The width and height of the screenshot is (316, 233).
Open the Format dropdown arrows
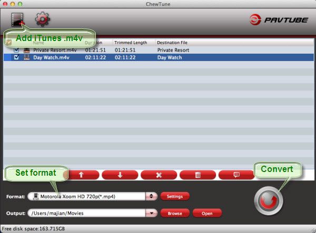click(151, 196)
